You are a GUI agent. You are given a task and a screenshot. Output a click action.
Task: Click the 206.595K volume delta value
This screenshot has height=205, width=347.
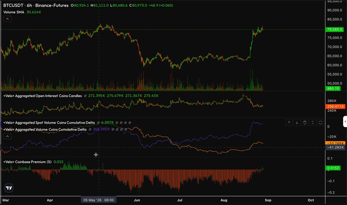(x=101, y=129)
